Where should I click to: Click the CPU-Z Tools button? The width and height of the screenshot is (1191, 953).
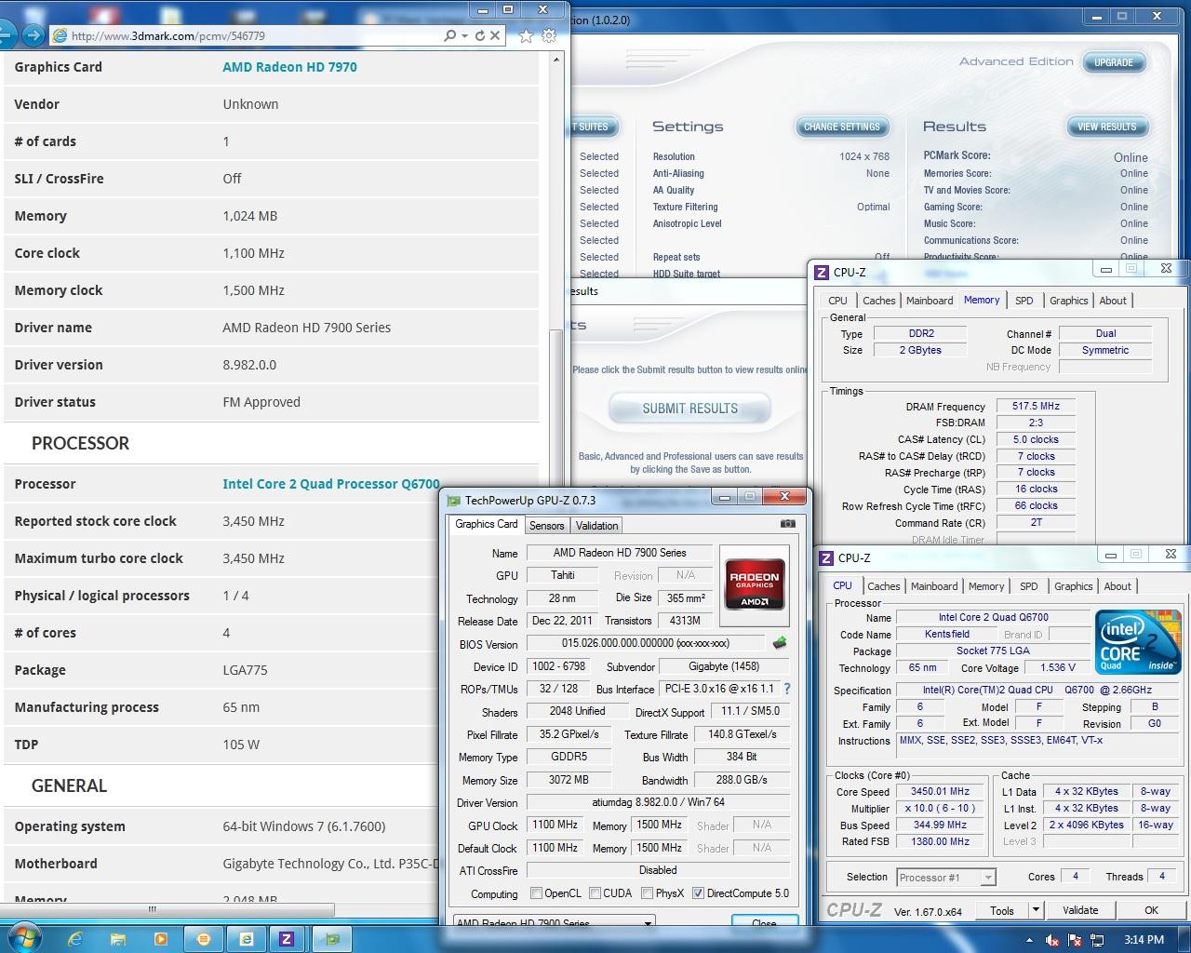point(1002,910)
